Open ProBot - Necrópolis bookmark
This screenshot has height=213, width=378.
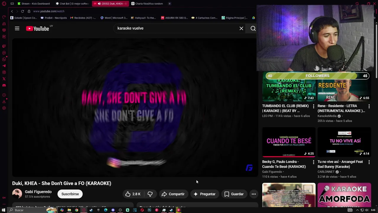coord(54,18)
